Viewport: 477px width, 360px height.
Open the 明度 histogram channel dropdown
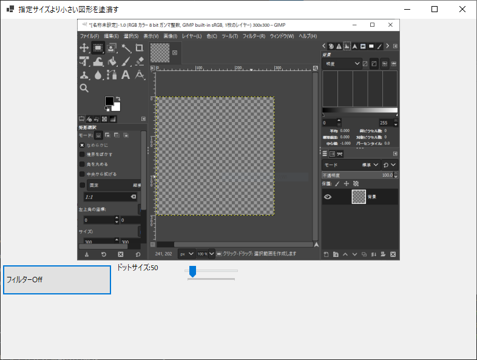(343, 63)
